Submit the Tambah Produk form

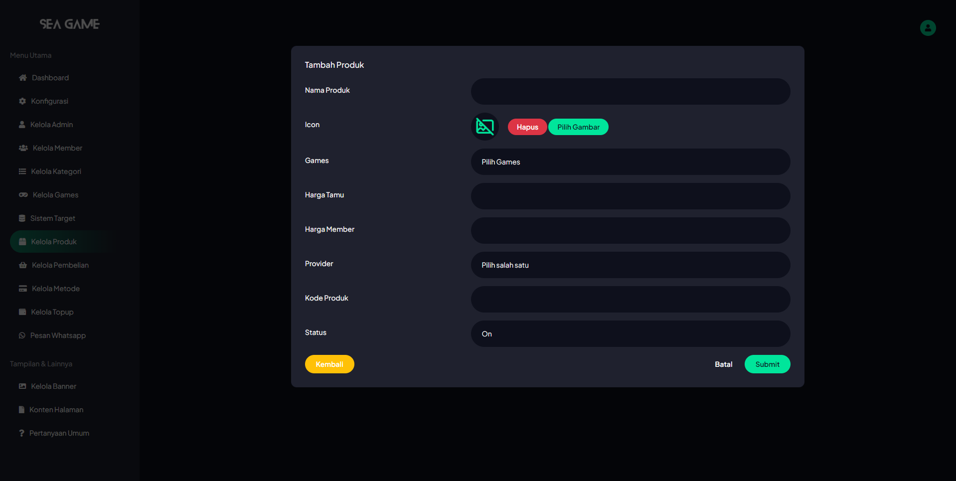(x=767, y=364)
